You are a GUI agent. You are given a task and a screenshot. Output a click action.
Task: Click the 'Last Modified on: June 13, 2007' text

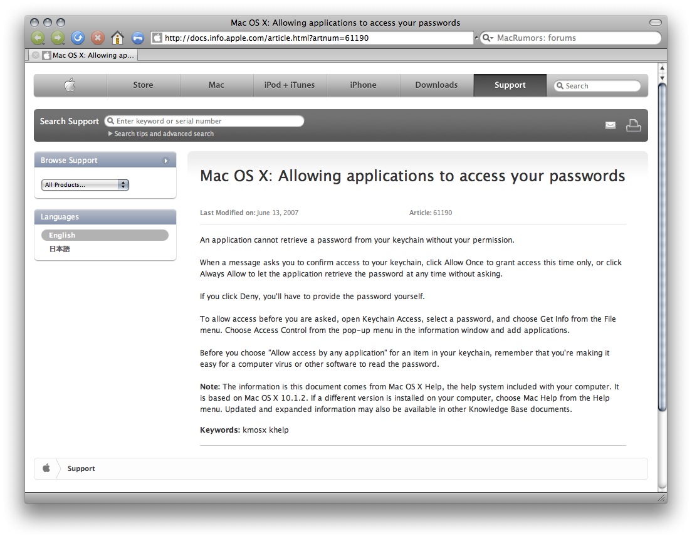click(249, 213)
